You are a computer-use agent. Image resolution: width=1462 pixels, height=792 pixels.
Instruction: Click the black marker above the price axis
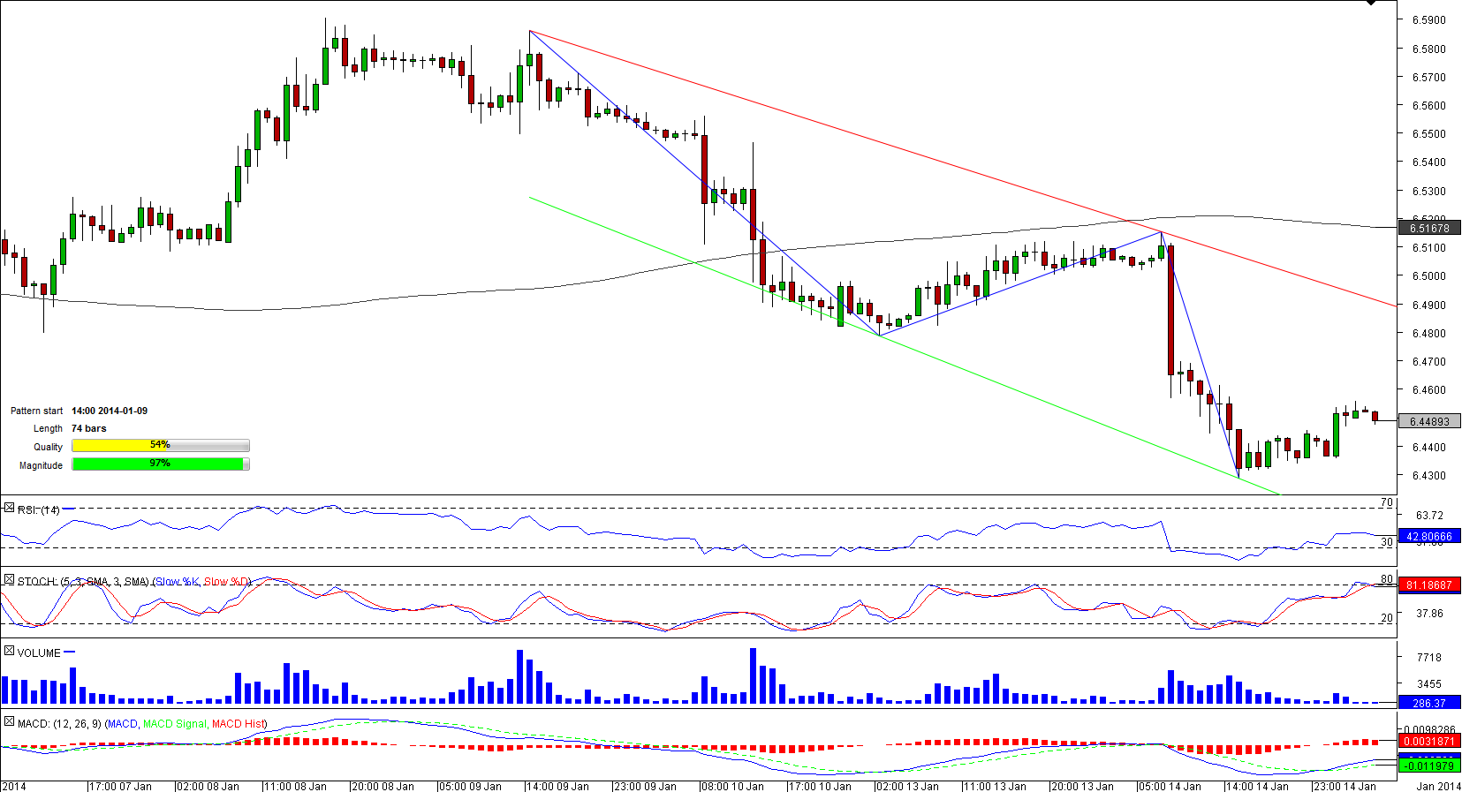[1371, 3]
